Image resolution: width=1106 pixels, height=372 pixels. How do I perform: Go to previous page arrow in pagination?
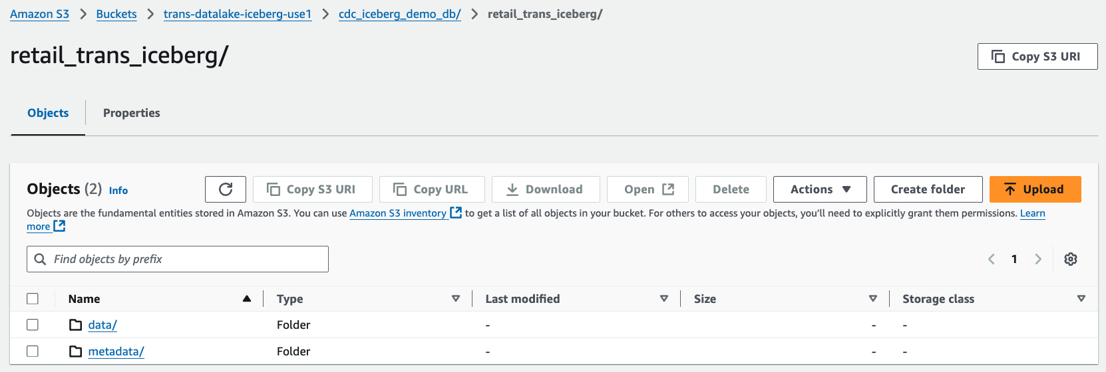tap(992, 259)
